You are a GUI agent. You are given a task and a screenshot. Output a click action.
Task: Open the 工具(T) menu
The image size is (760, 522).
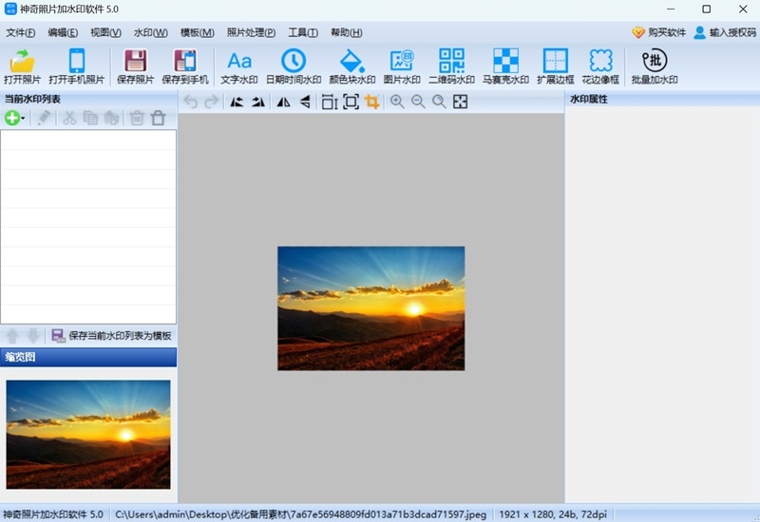(x=303, y=32)
